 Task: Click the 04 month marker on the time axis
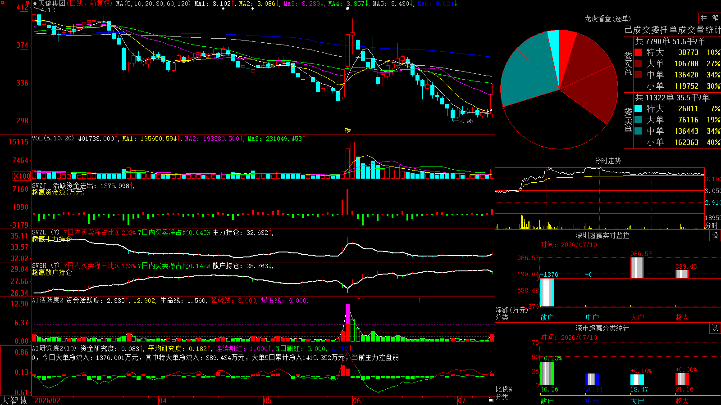coord(163,400)
